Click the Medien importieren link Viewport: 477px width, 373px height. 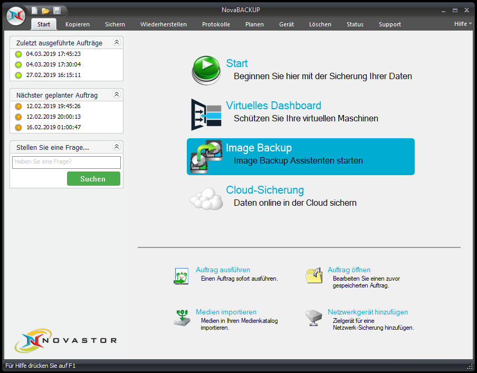coord(226,312)
